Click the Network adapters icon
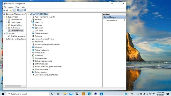171x96 pixels. [33, 50]
